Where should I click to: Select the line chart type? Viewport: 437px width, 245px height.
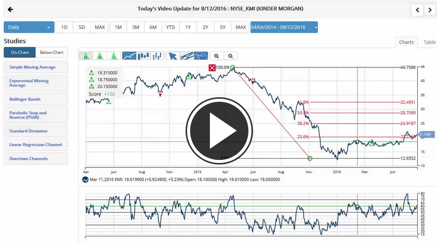point(129,56)
